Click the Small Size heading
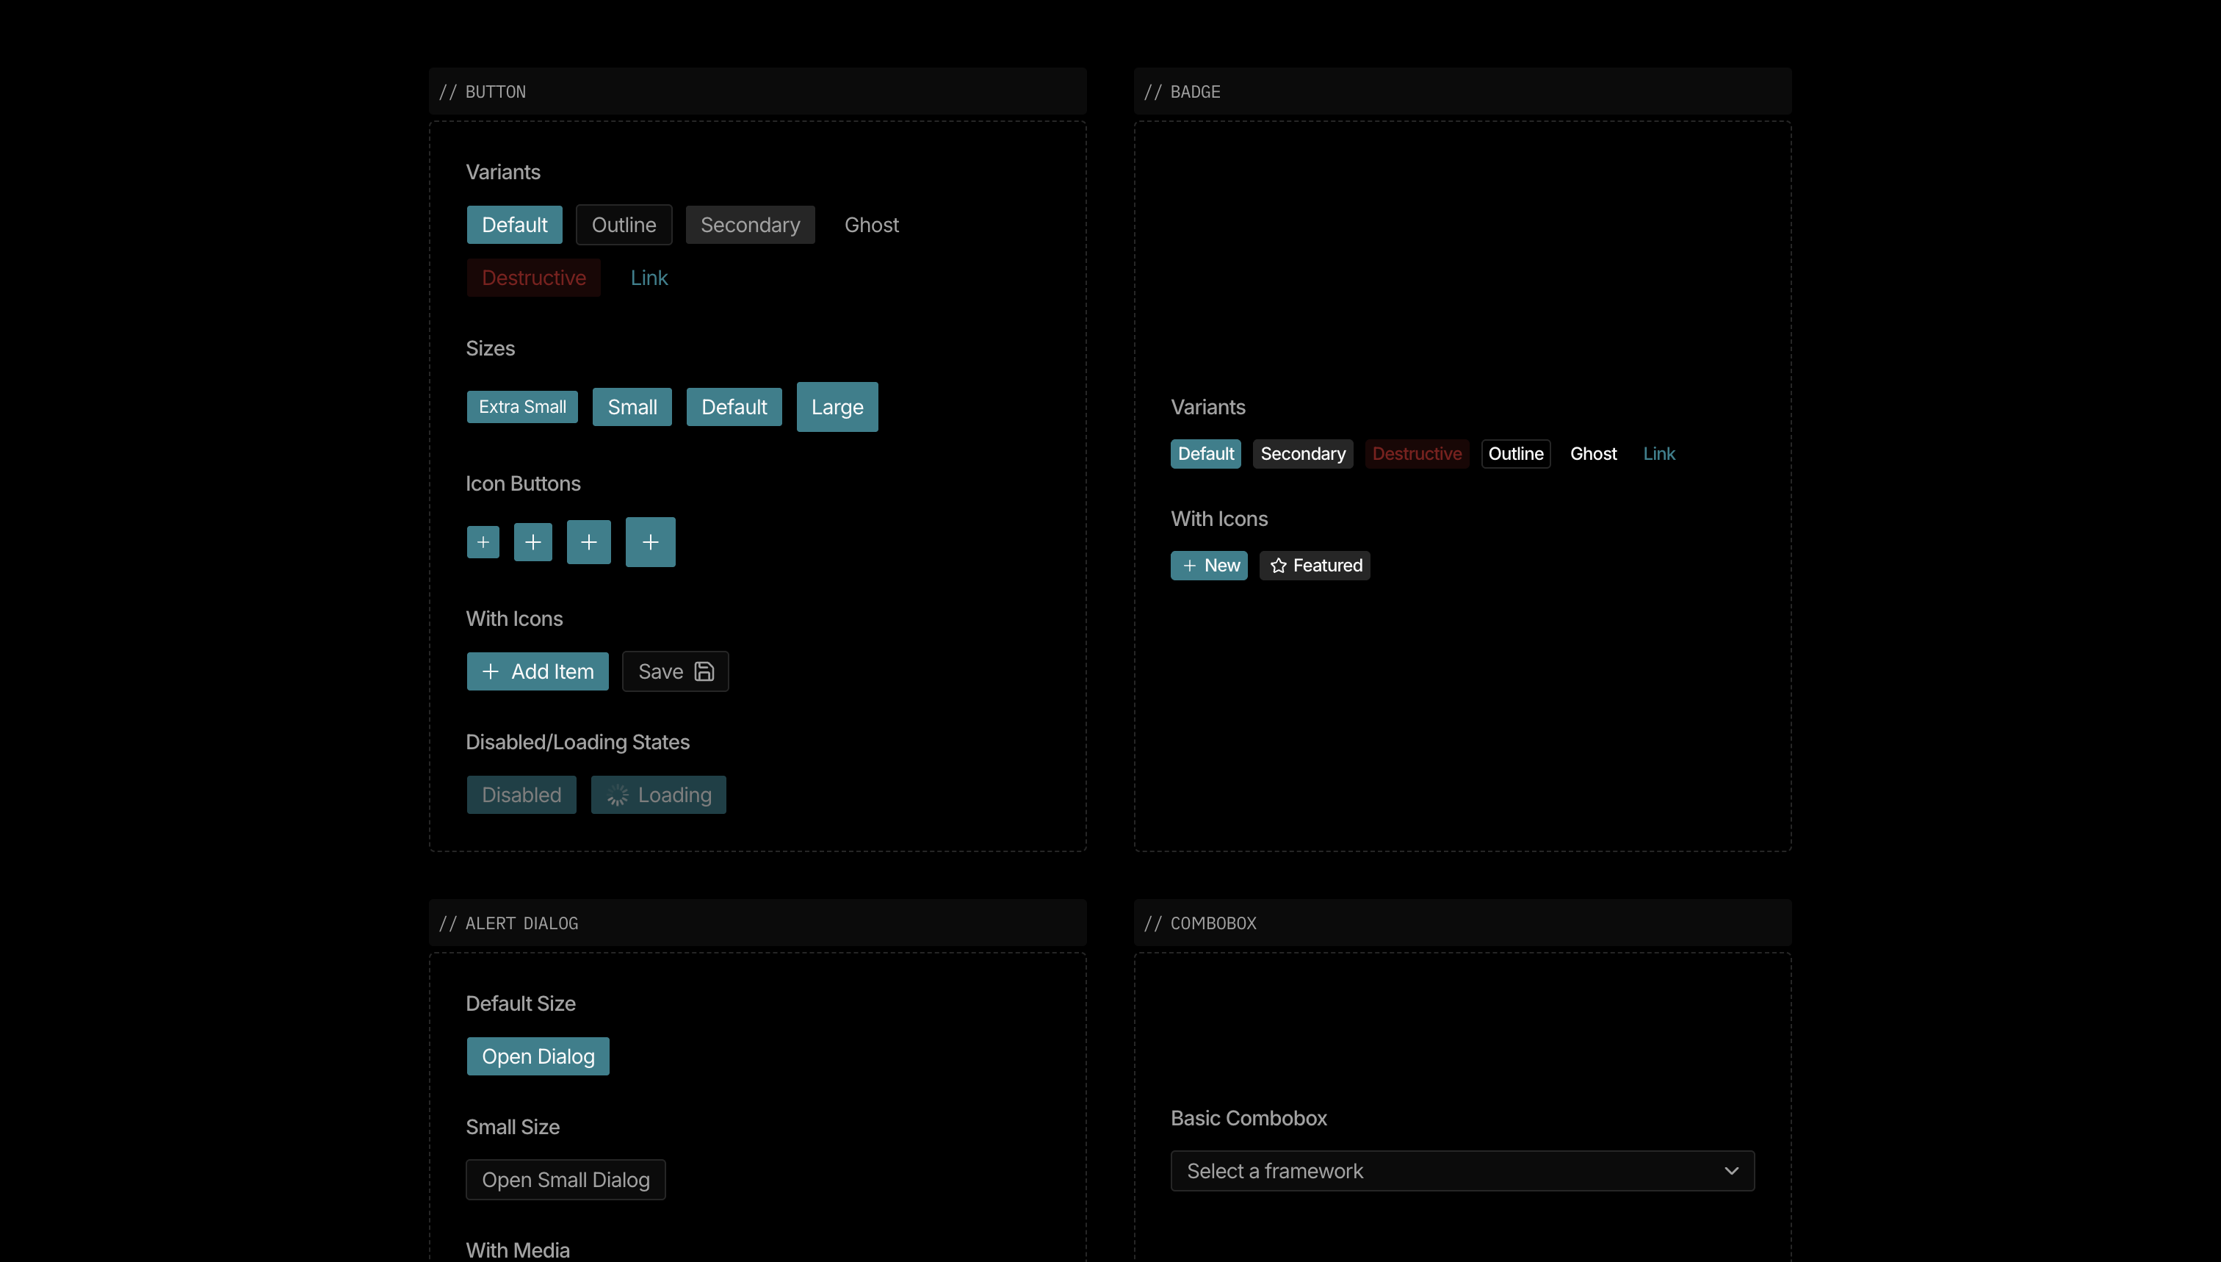The image size is (2221, 1262). [x=513, y=1127]
